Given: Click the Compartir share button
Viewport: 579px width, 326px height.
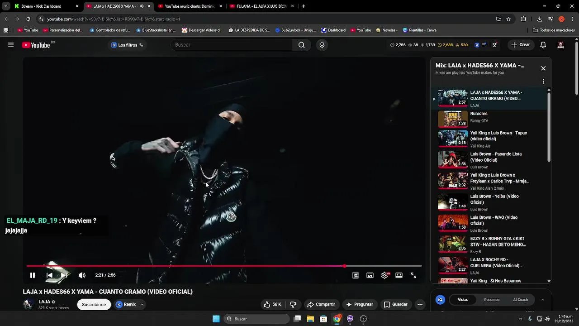Looking at the screenshot, I should point(321,305).
